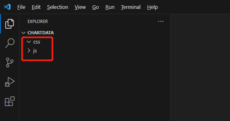Open the Terminal menu
The width and height of the screenshot is (230, 121).
point(131,7)
